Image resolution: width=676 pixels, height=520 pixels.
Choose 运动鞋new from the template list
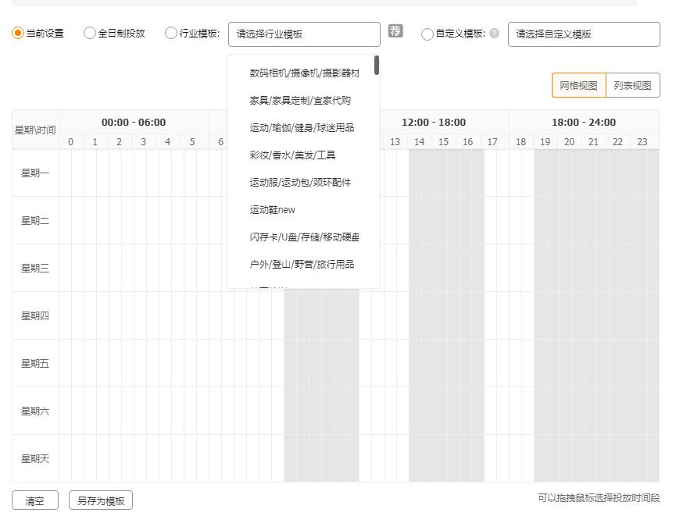[x=271, y=209]
